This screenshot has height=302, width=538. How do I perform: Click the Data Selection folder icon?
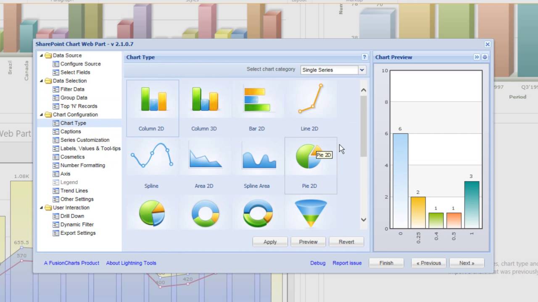(x=48, y=81)
